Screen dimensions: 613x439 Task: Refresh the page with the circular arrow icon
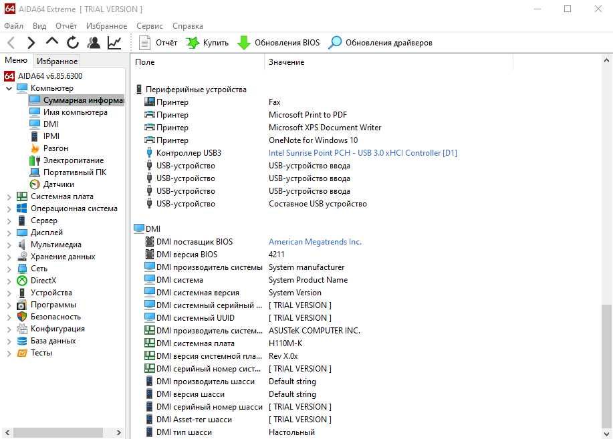pyautogui.click(x=73, y=43)
